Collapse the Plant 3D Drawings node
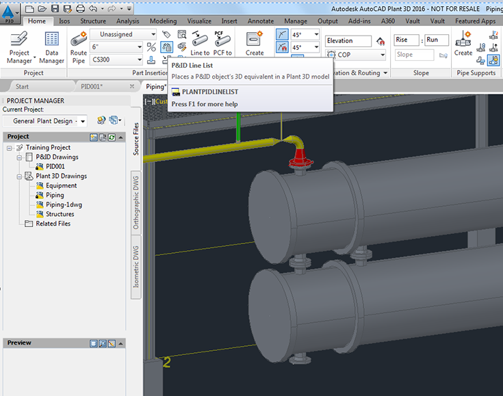The image size is (503, 396). (19, 176)
